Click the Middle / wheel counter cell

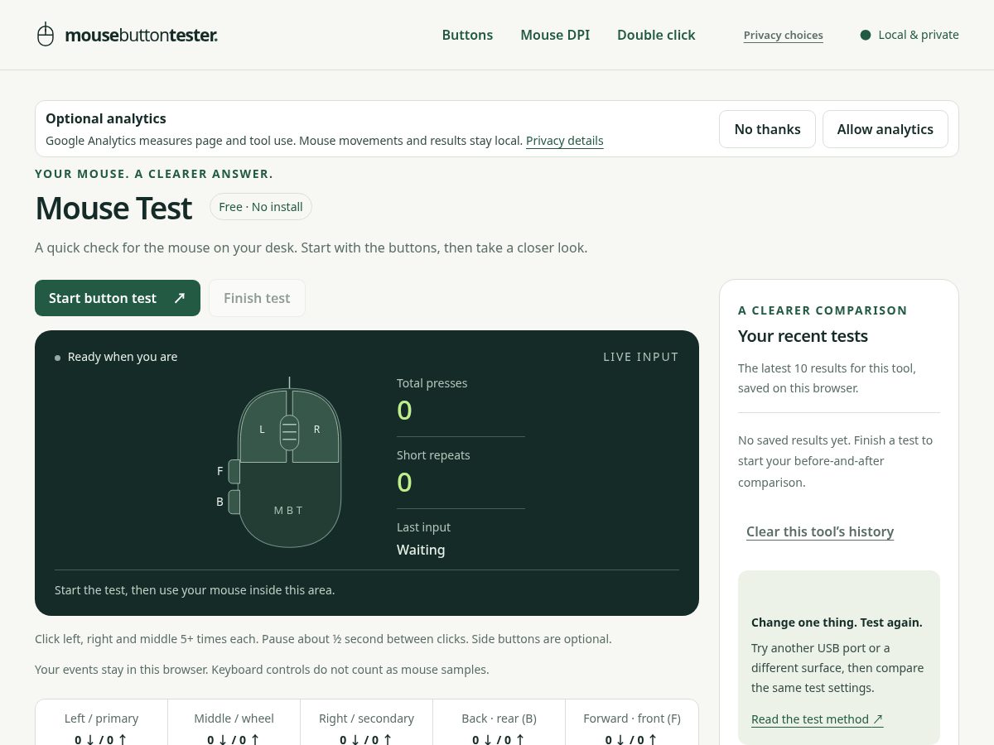(234, 723)
